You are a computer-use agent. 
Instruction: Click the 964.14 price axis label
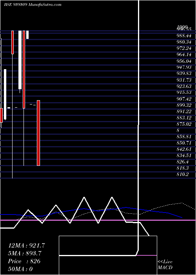point(184,55)
